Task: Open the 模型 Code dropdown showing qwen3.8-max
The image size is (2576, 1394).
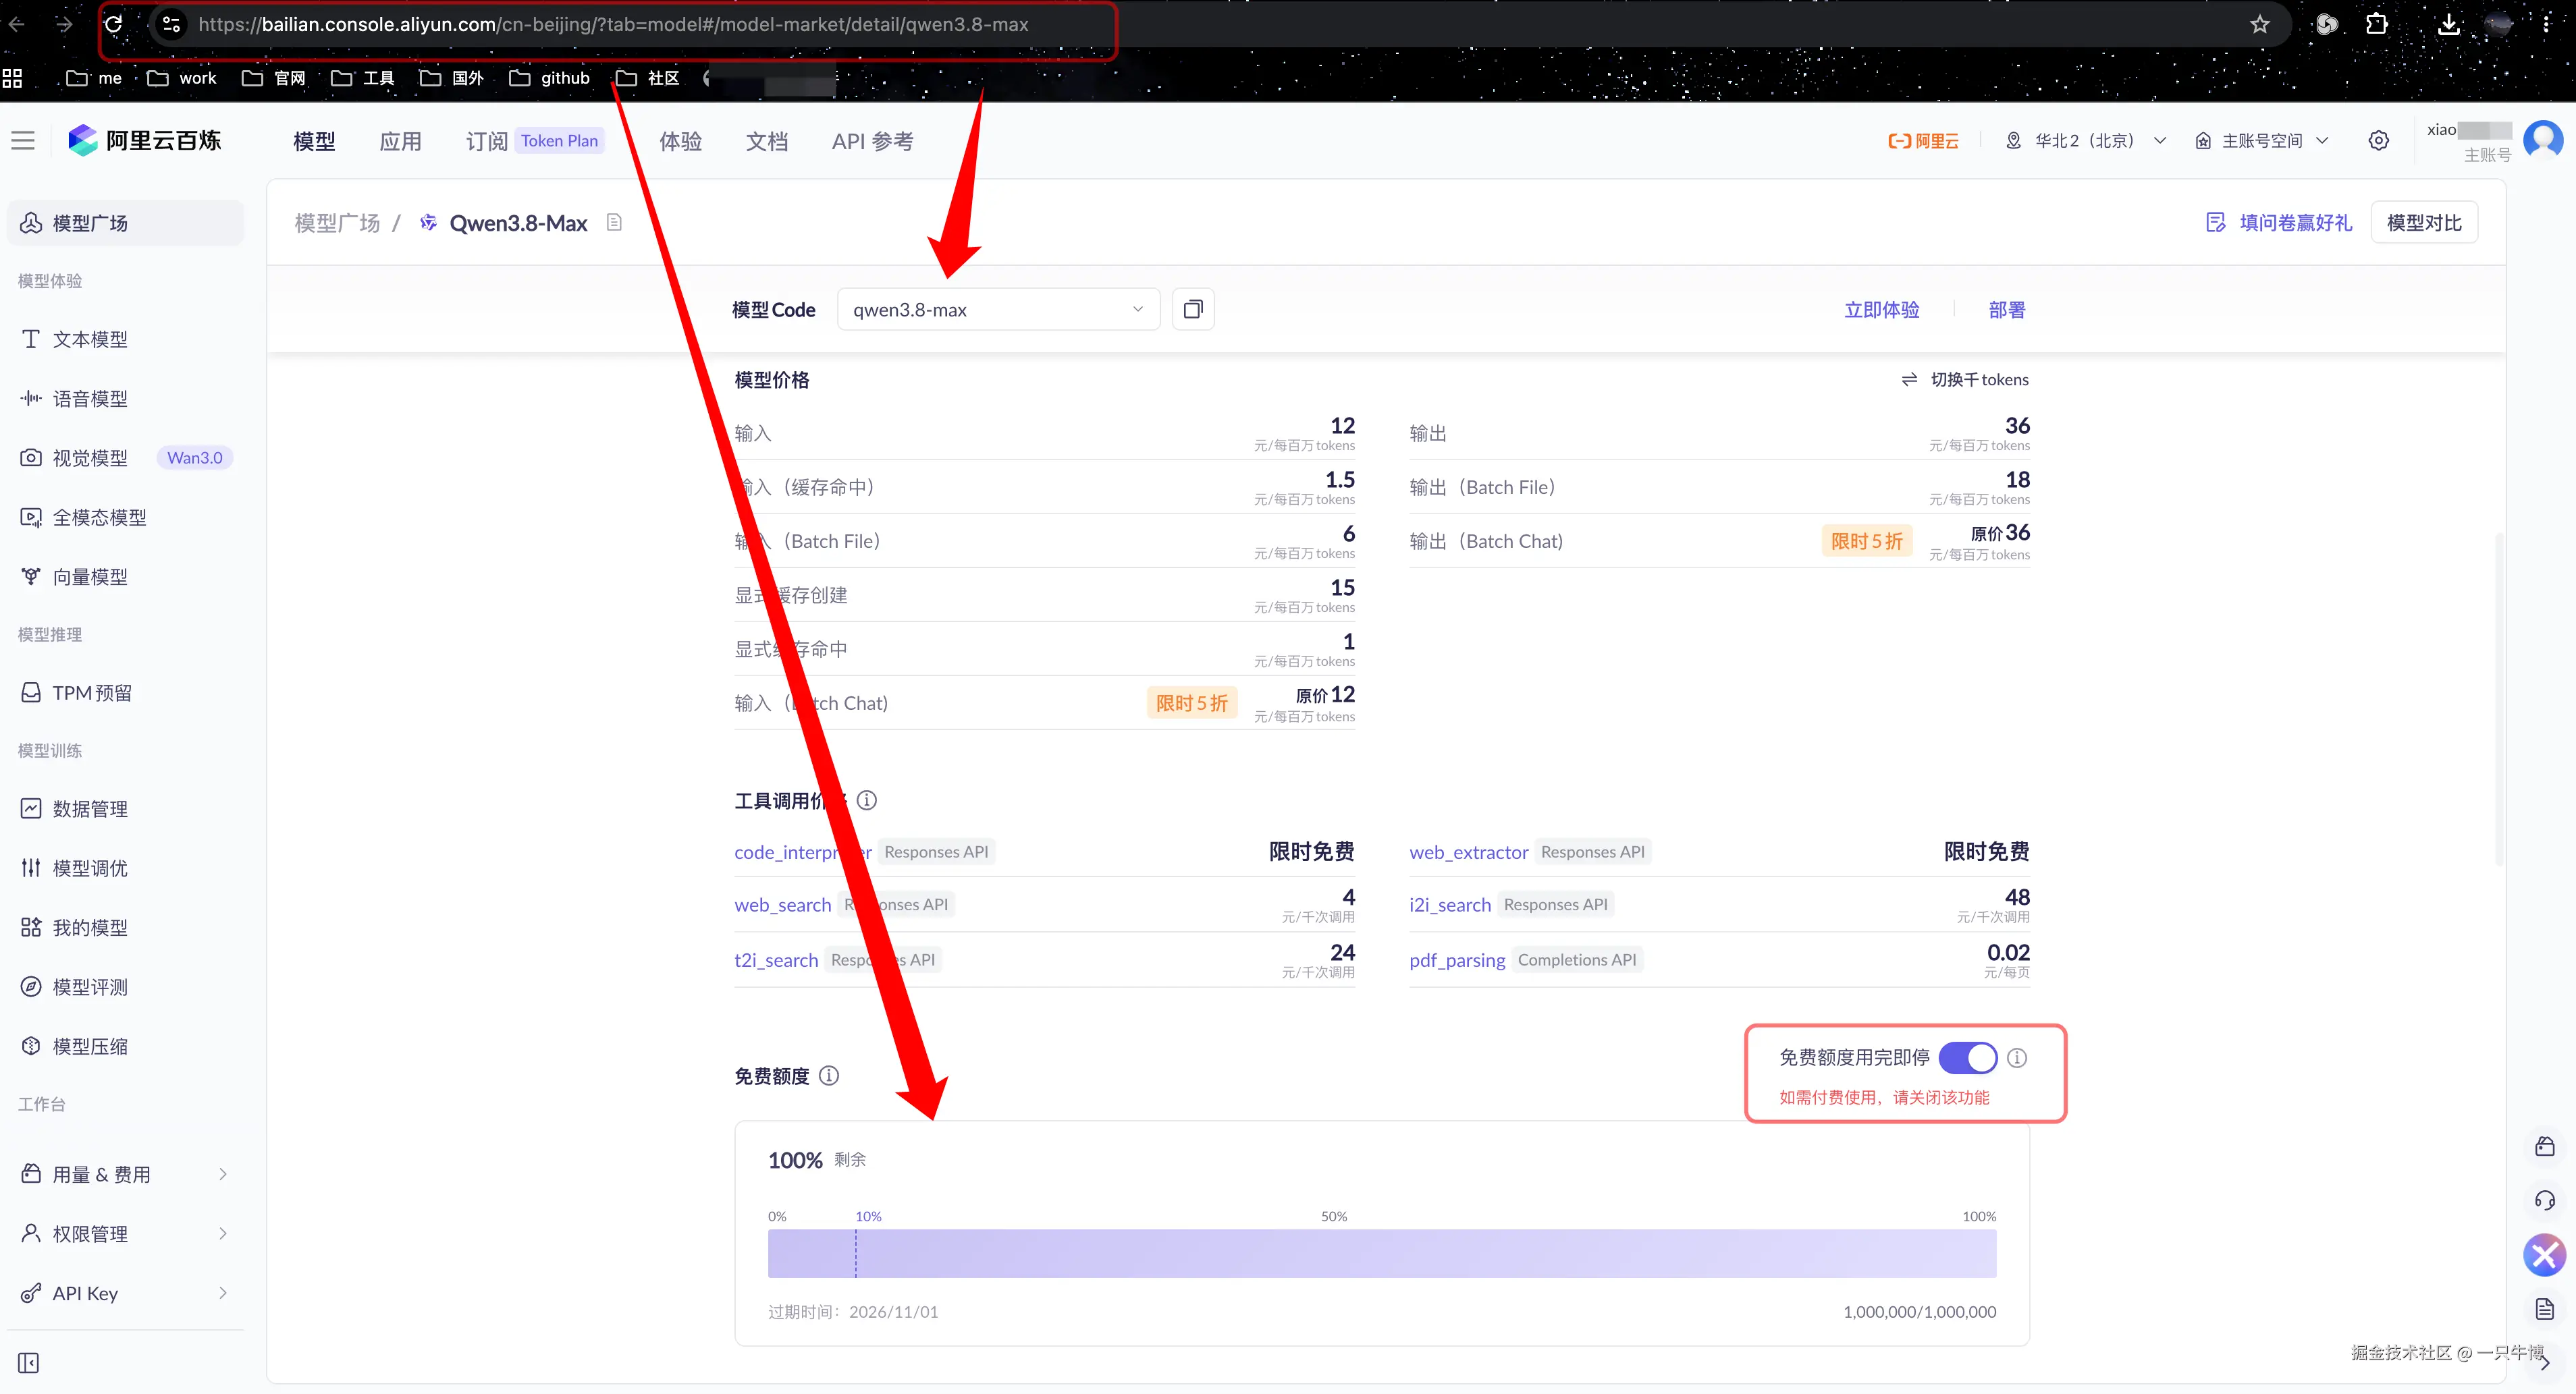Action: coord(998,310)
